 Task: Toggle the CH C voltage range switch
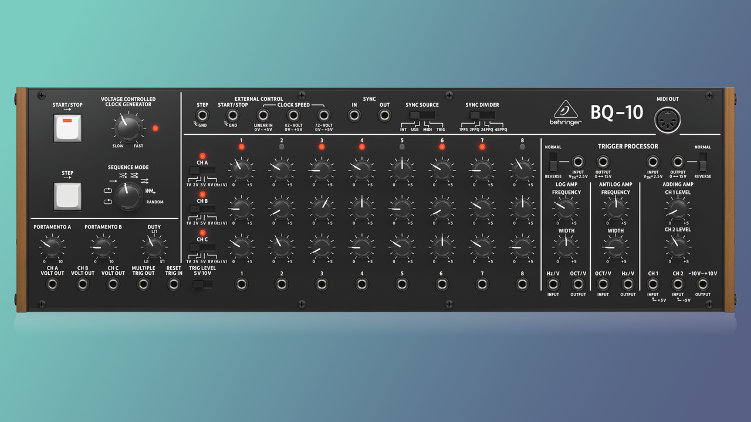coord(202,247)
